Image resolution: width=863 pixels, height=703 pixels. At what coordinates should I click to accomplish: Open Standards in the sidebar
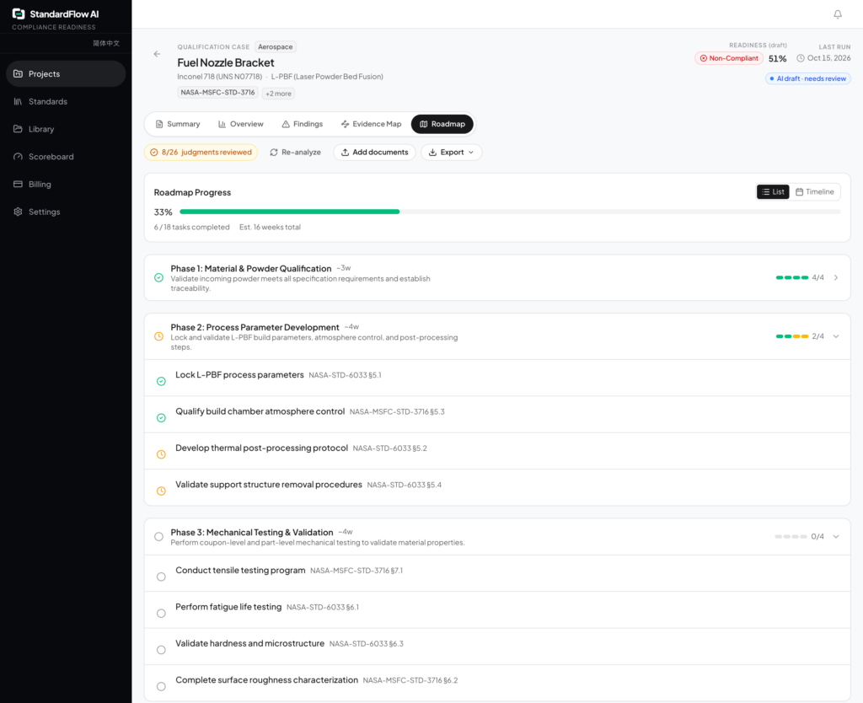point(66,101)
